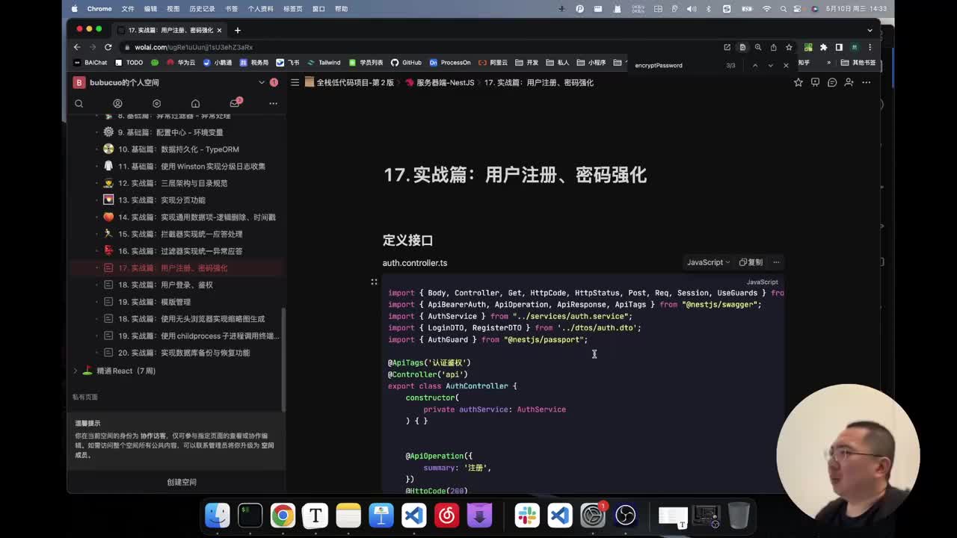Viewport: 957px width, 538px height.
Task: Open Terminal in the Dock
Action: coord(250,516)
